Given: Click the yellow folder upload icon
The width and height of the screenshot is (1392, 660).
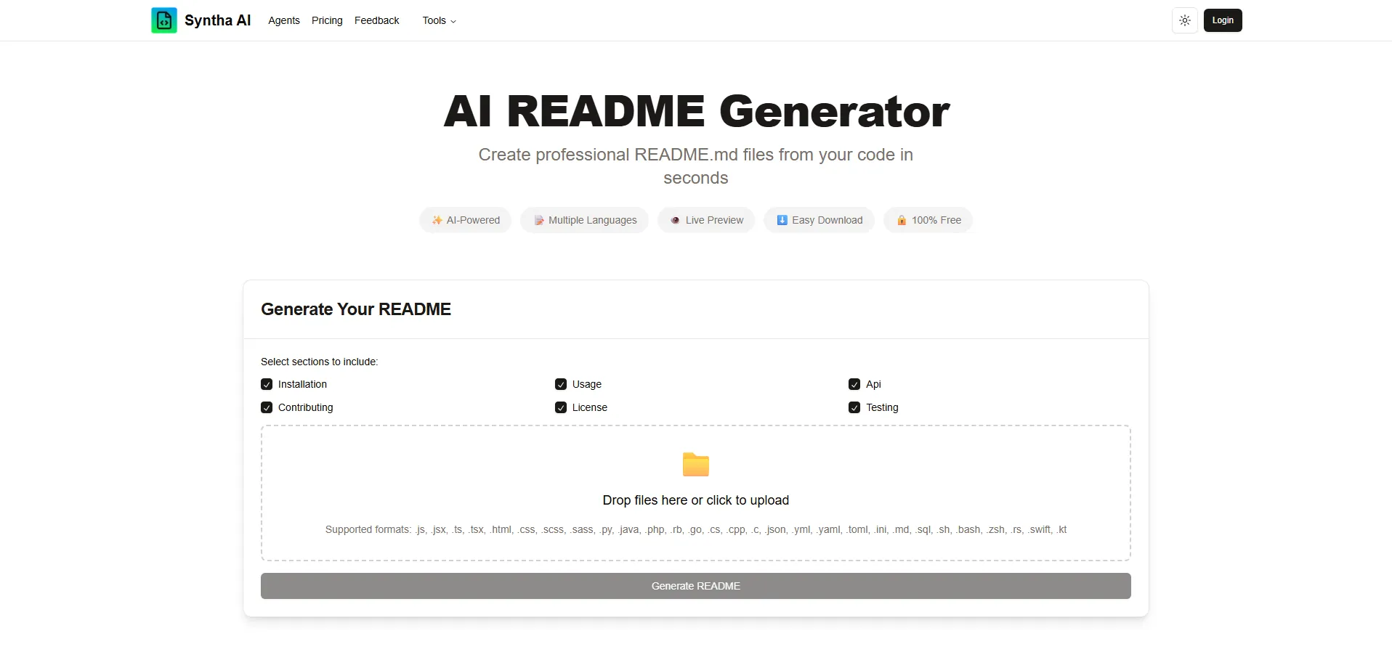Looking at the screenshot, I should (x=695, y=465).
